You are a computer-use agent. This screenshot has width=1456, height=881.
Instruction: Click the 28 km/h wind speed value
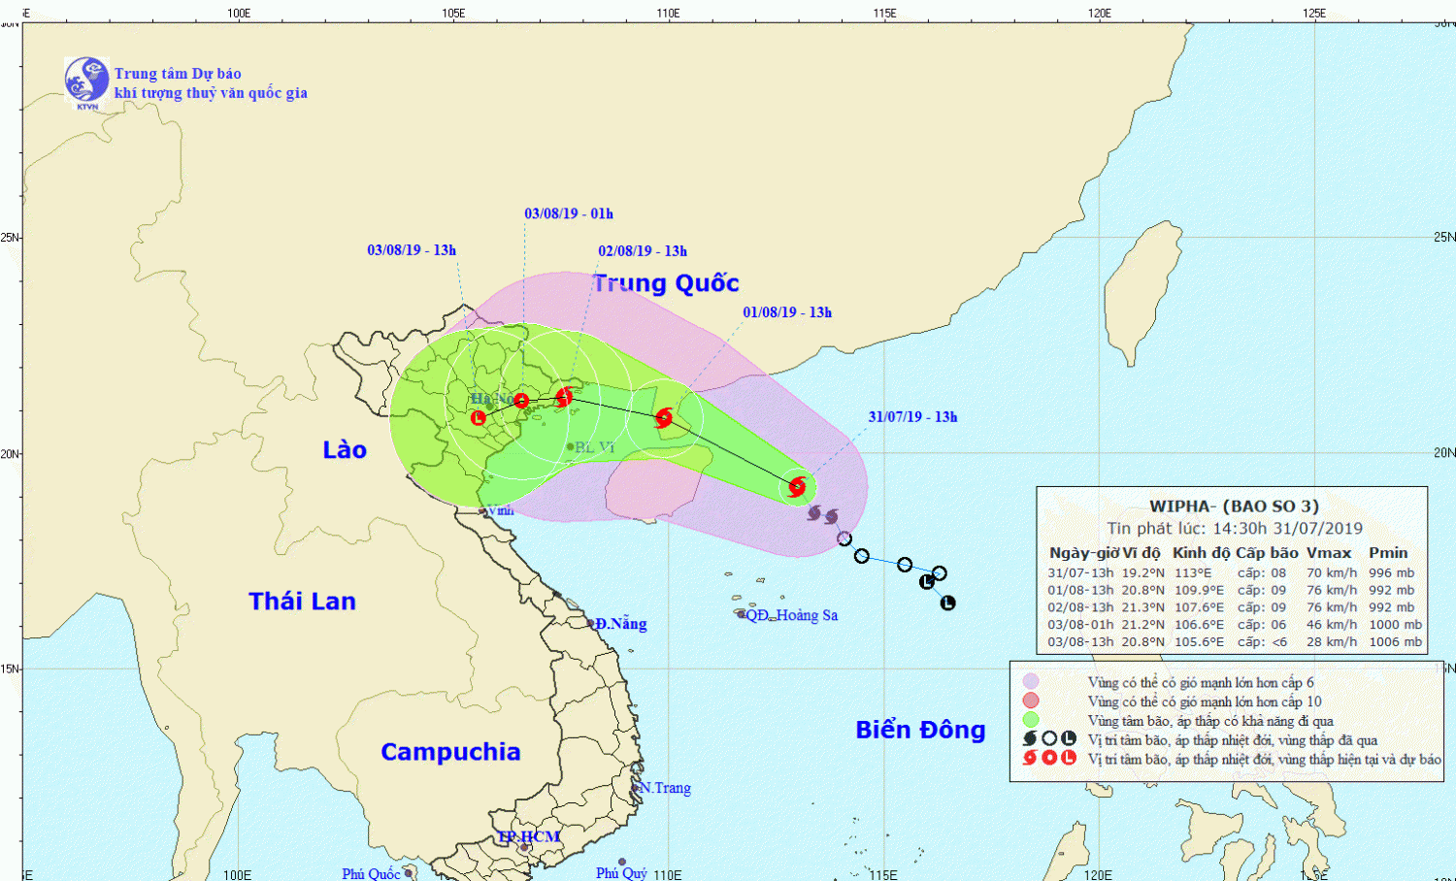coord(1332,642)
